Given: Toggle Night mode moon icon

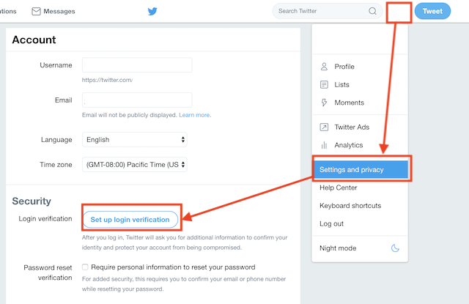Looking at the screenshot, I should [x=396, y=248].
